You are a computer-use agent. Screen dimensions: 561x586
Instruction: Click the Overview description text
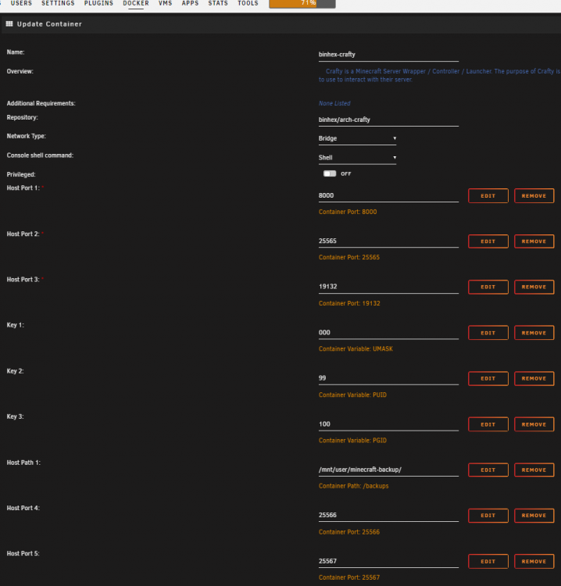coord(440,75)
